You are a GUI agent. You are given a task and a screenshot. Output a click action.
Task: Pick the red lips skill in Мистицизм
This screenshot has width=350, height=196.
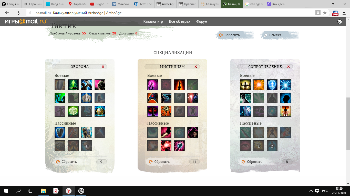click(x=153, y=111)
